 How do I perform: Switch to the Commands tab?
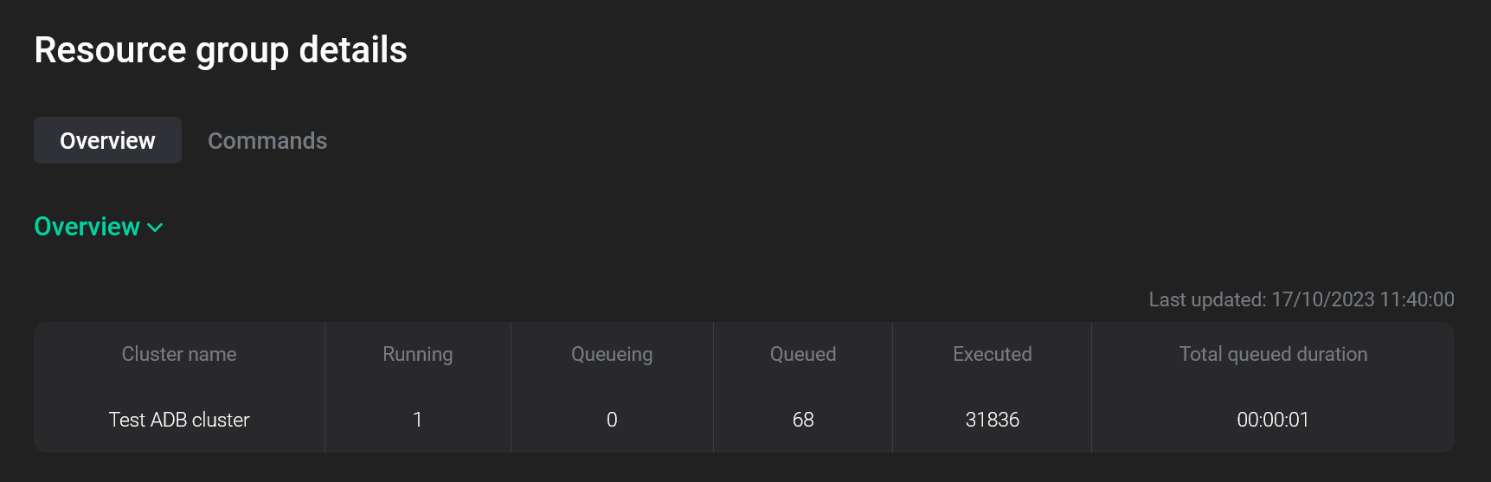pyautogui.click(x=267, y=141)
